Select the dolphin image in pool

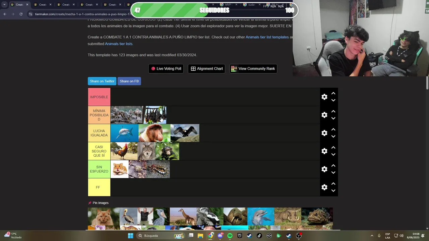click(x=261, y=217)
